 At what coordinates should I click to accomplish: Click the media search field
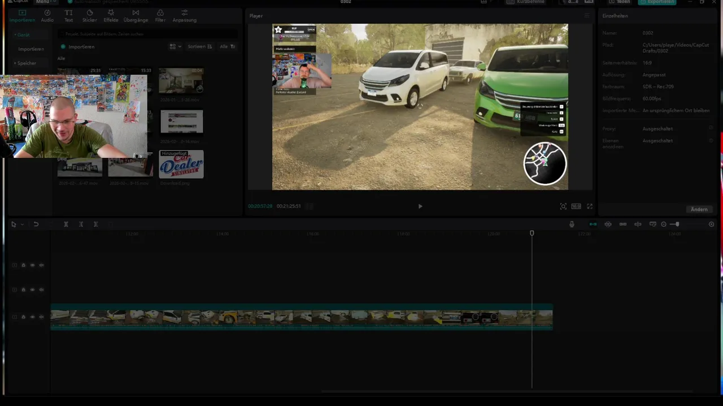pyautogui.click(x=148, y=34)
